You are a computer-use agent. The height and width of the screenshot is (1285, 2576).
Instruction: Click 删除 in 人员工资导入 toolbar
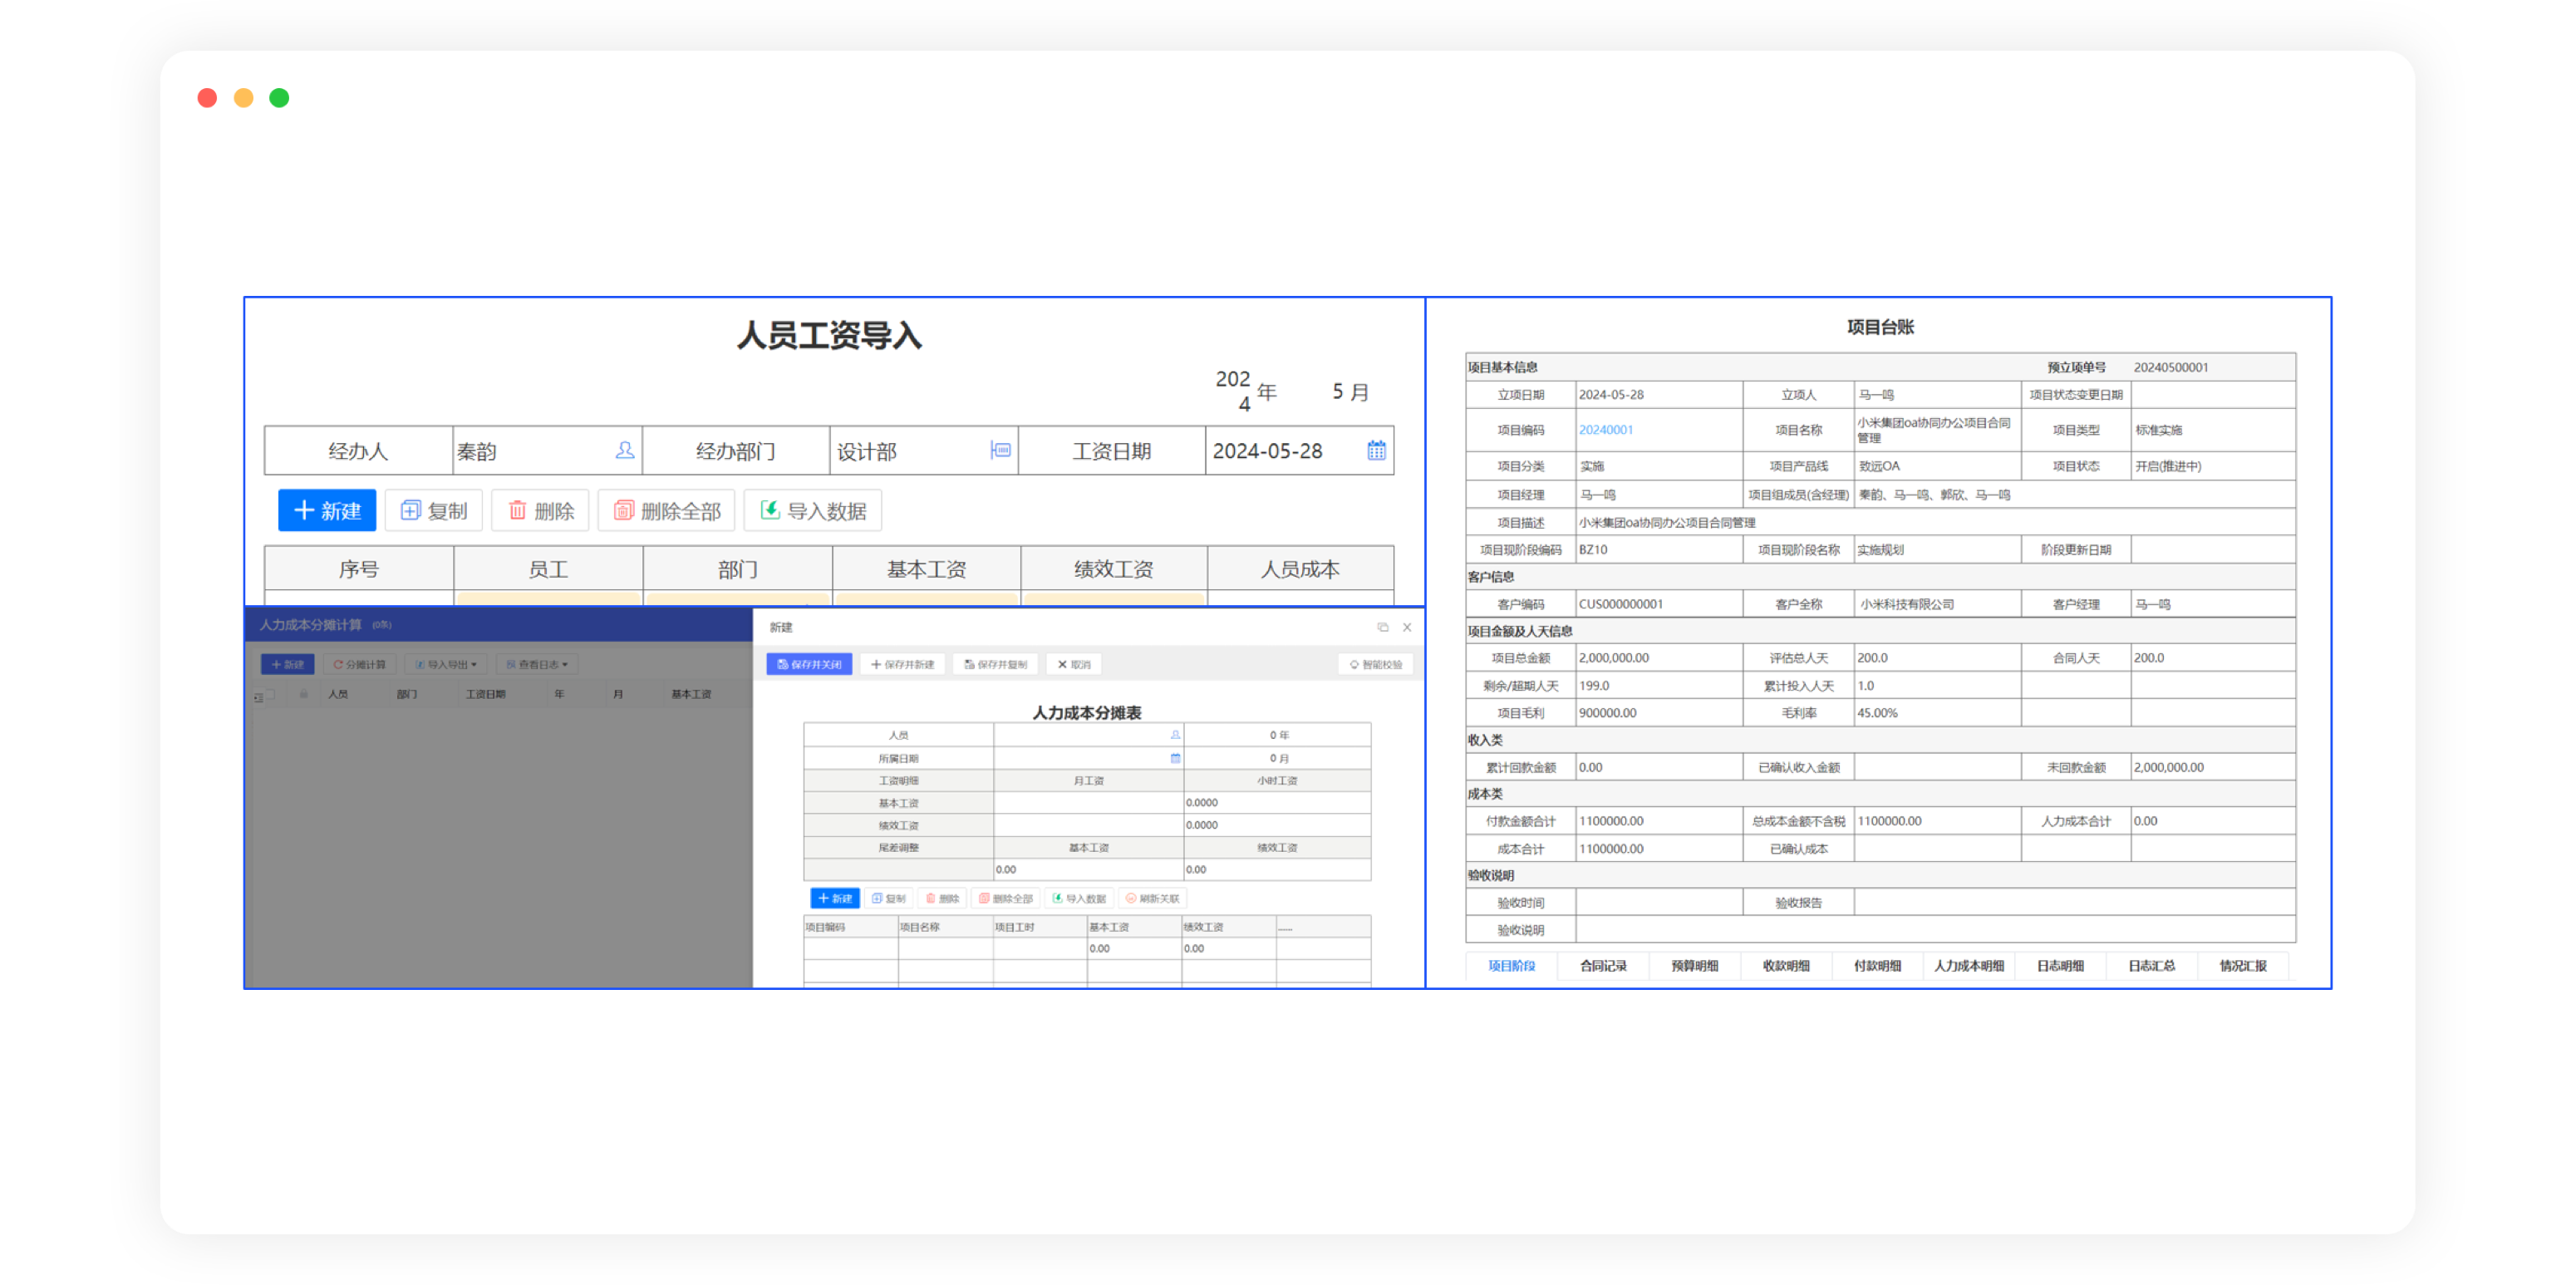(x=541, y=511)
